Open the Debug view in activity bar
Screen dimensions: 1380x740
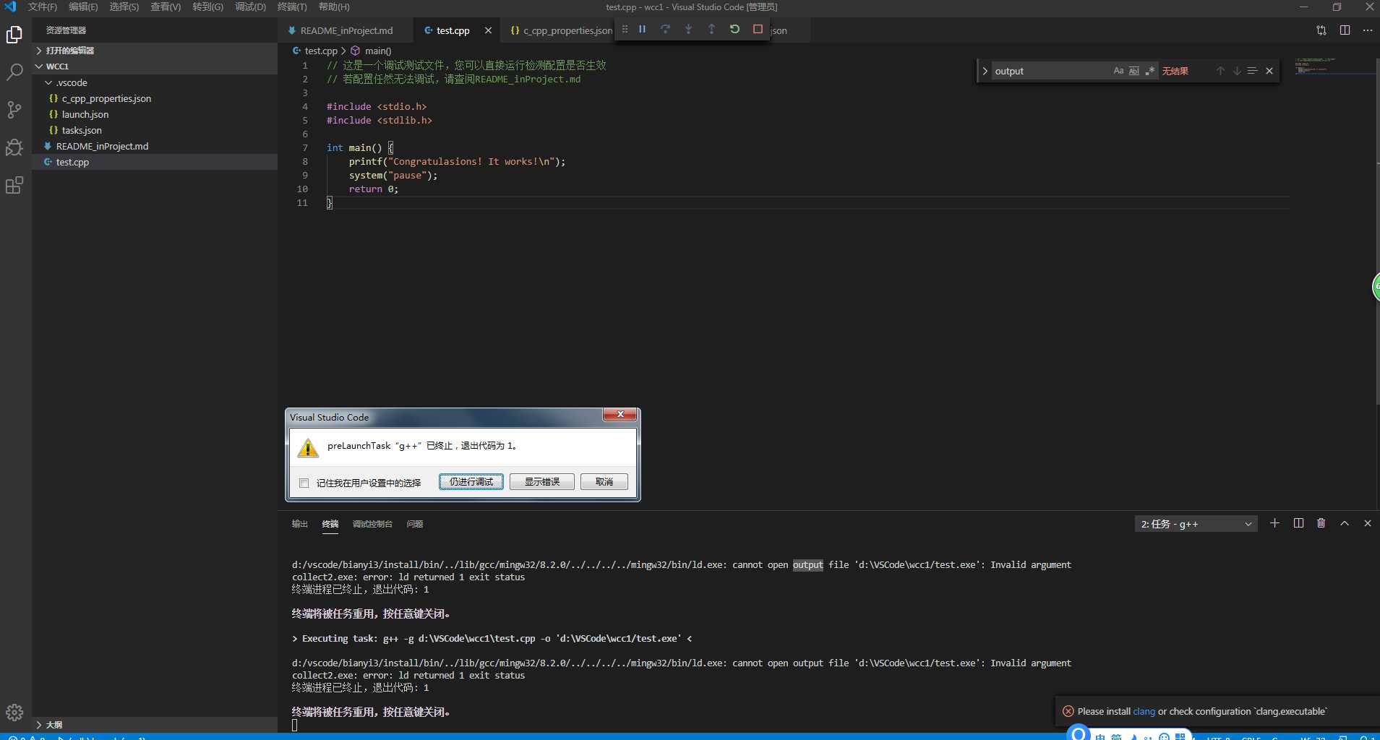pyautogui.click(x=14, y=147)
